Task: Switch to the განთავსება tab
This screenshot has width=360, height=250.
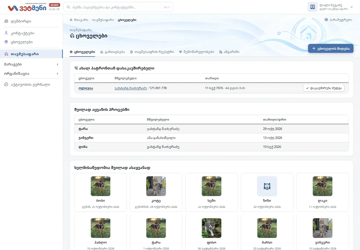Action: click(x=112, y=52)
